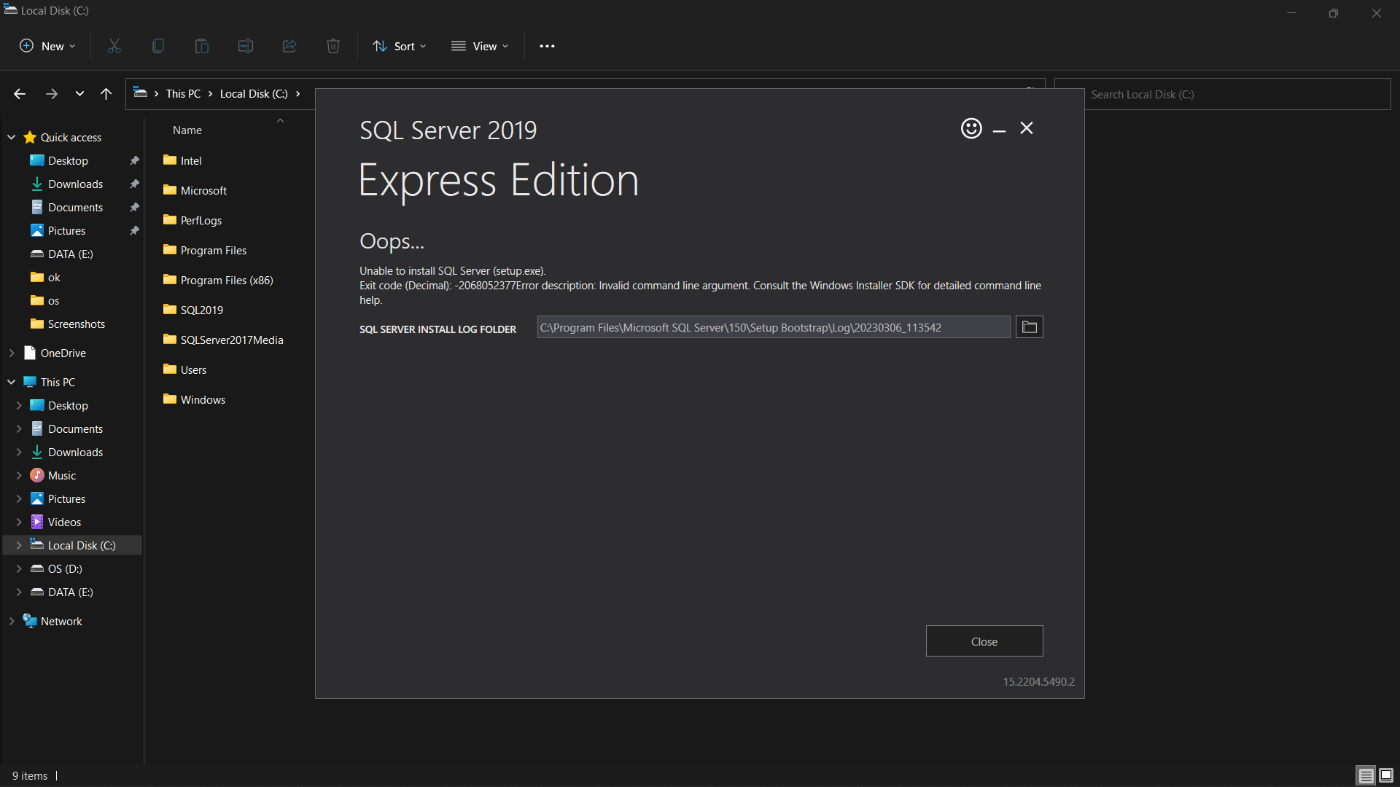Open log folder with browse folder icon
This screenshot has height=787, width=1400.
[1030, 327]
